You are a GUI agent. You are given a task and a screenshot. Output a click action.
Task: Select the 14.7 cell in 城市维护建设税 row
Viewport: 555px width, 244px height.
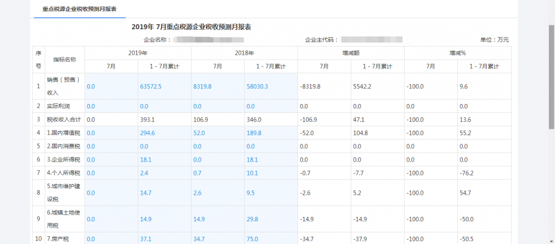(146, 193)
